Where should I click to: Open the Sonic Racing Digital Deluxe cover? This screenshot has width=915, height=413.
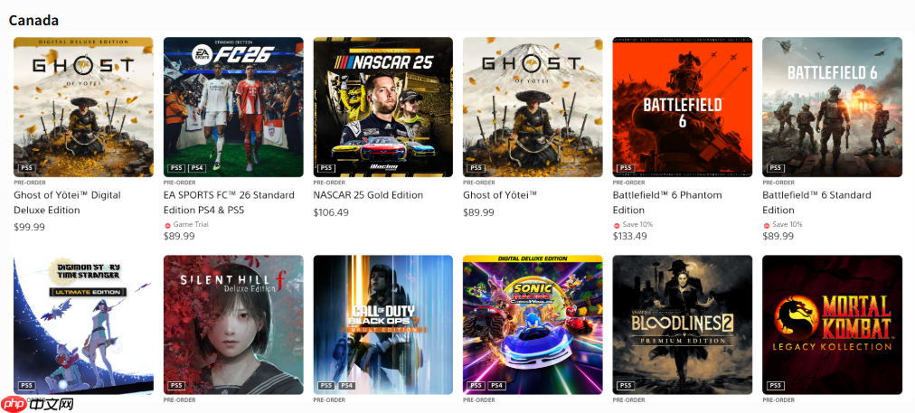533,325
